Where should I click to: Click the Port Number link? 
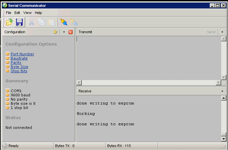coord(22,54)
